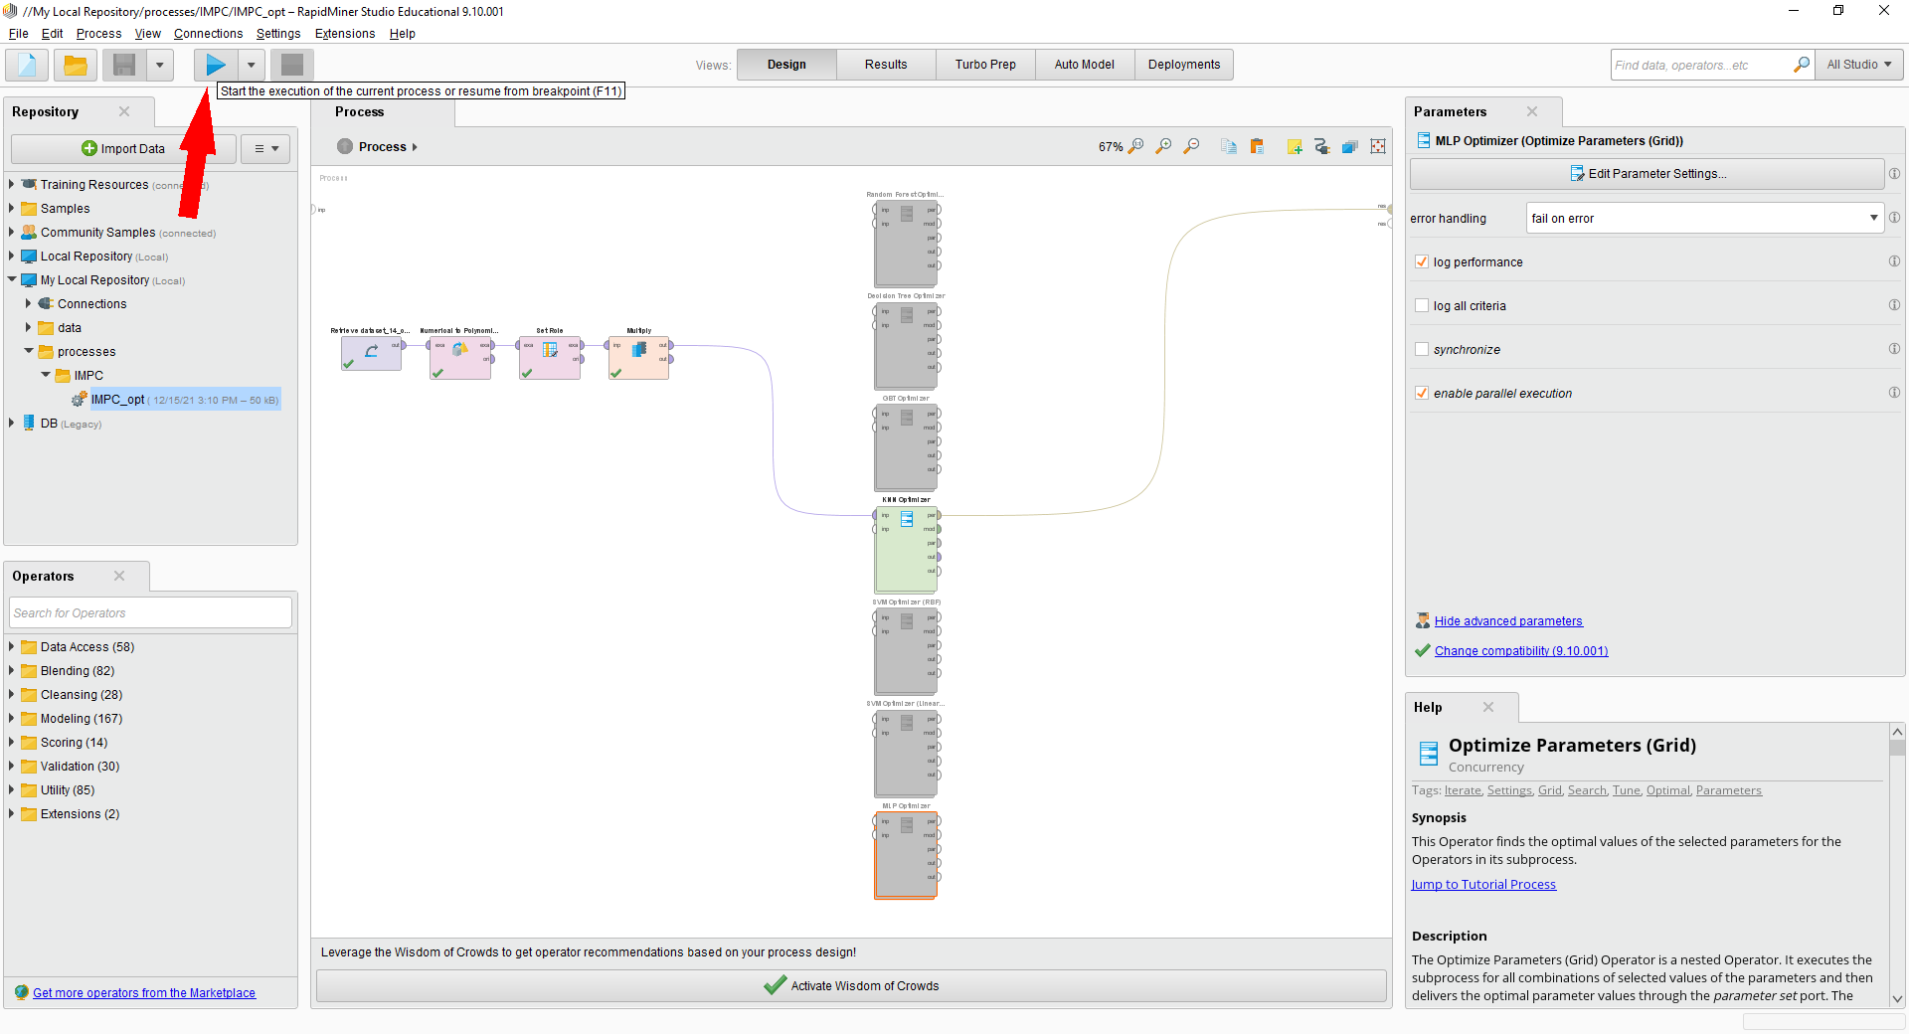Screen dimensions: 1909x1034
Task: Open Get more operators from Marketplace link
Action: coord(144,992)
